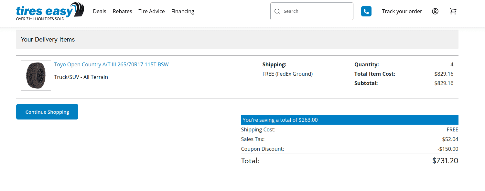Focus the Search input field
Viewport: 485px width, 191px height.
pos(312,11)
